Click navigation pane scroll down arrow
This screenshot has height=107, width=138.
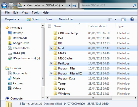tap(43, 98)
